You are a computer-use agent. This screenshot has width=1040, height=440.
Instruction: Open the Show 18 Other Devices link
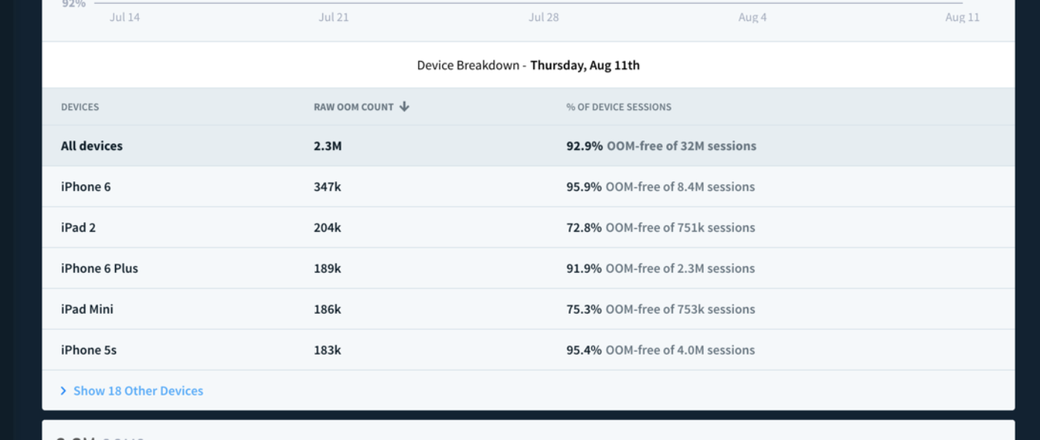coord(137,391)
